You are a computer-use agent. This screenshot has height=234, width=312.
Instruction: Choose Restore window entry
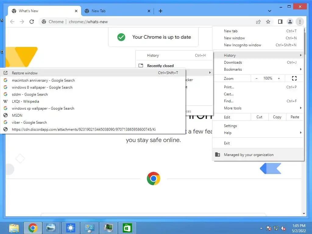pos(93,73)
